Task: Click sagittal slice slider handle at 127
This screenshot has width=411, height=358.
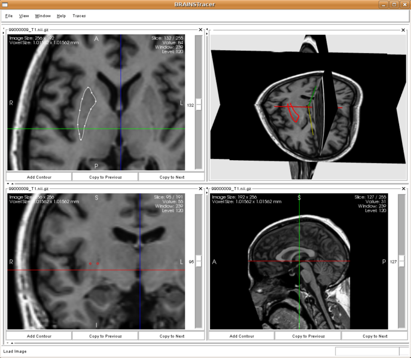Action: tap(401, 261)
